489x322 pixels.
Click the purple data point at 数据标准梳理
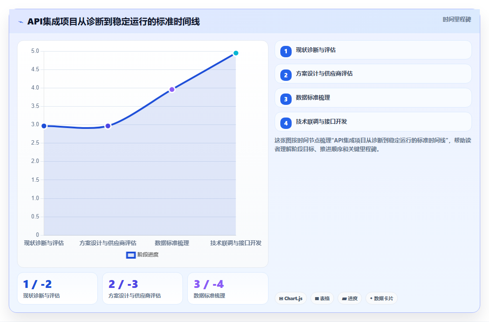click(172, 90)
